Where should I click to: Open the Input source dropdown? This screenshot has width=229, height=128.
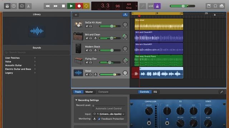point(109,114)
